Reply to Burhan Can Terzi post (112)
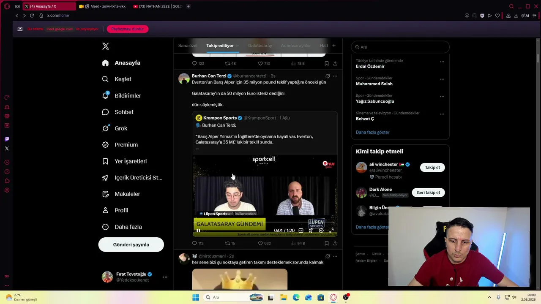Image resolution: width=541 pixels, height=304 pixels. tap(198, 243)
